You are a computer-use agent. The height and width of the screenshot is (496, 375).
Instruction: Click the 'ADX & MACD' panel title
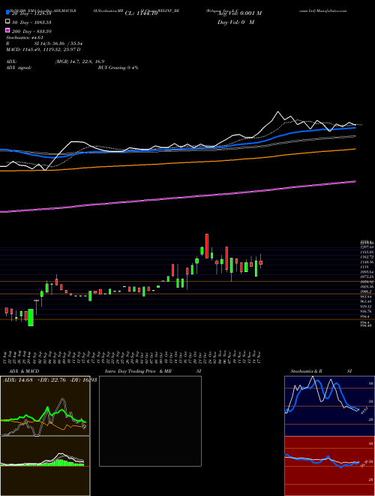pyautogui.click(x=24, y=371)
